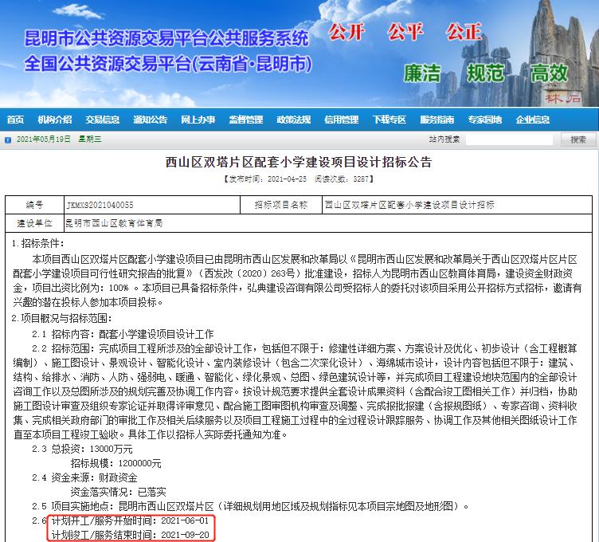Click the 站内搜索 search input field
This screenshot has width=599, height=542.
coord(509,139)
